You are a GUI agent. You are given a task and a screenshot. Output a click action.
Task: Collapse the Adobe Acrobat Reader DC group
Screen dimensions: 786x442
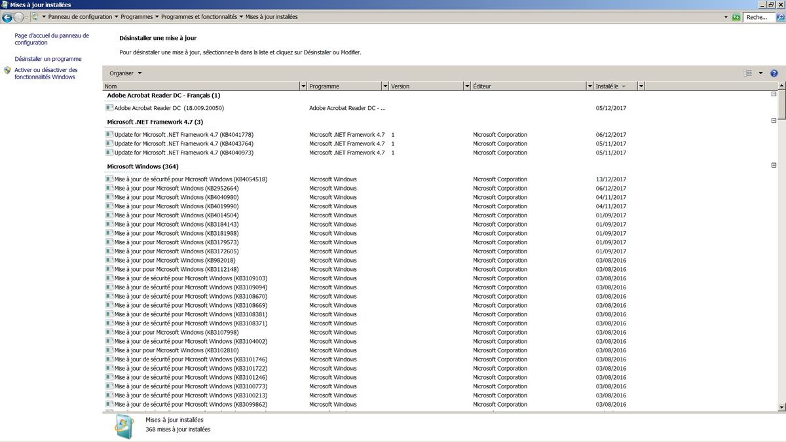(x=774, y=95)
